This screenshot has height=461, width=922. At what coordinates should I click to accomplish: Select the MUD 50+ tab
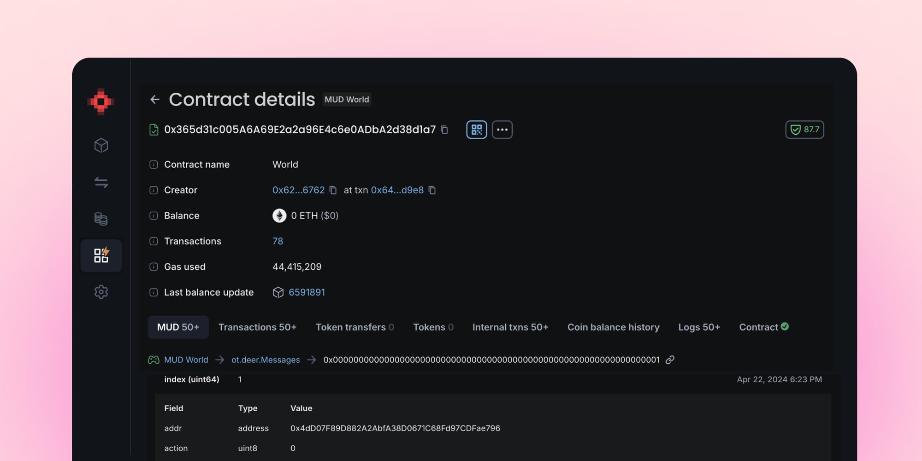pyautogui.click(x=178, y=327)
